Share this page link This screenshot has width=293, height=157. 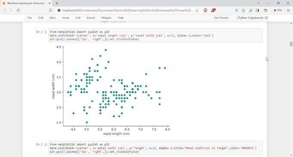point(197,10)
